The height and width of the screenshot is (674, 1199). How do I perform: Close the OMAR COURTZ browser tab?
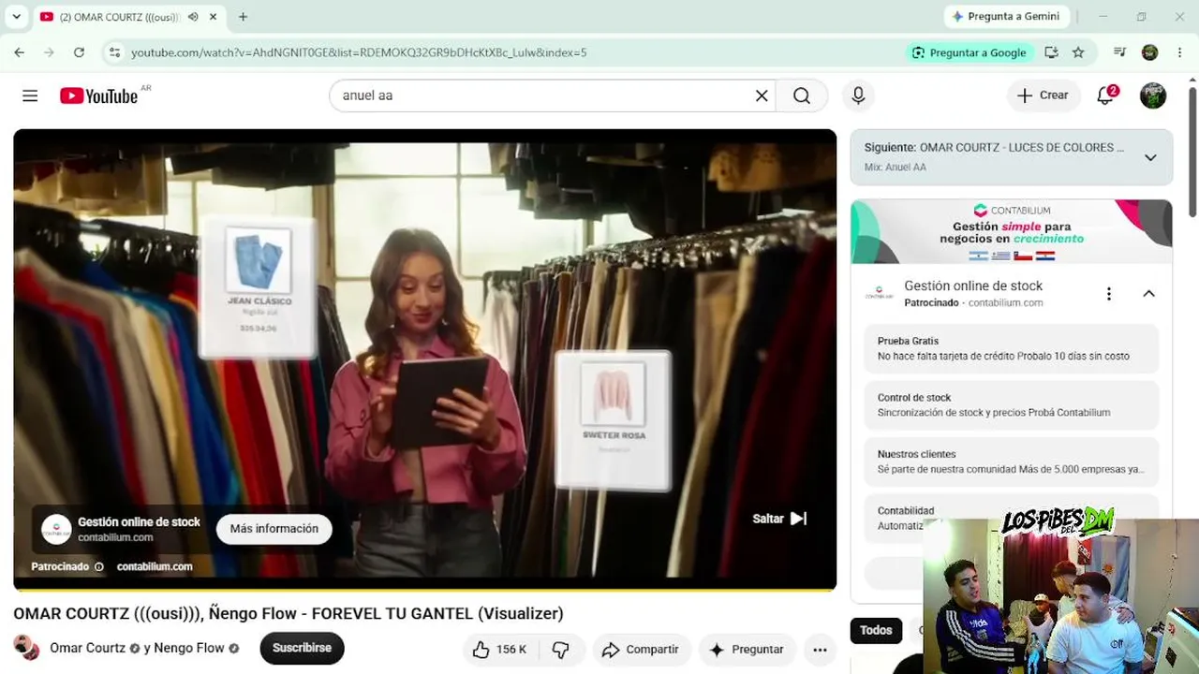pyautogui.click(x=214, y=17)
